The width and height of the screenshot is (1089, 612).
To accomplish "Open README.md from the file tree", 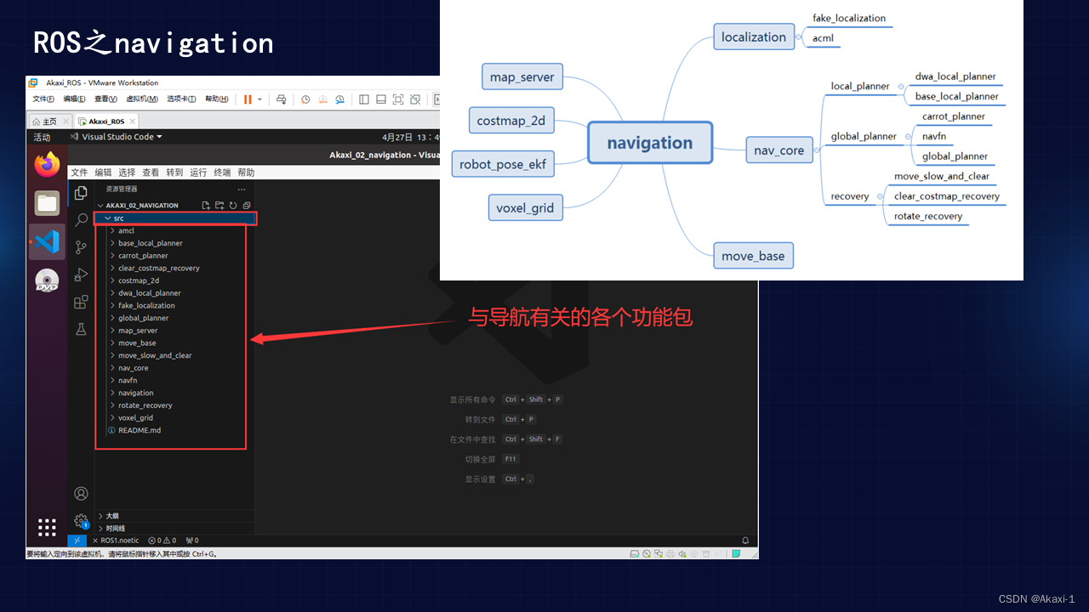I will click(x=140, y=430).
